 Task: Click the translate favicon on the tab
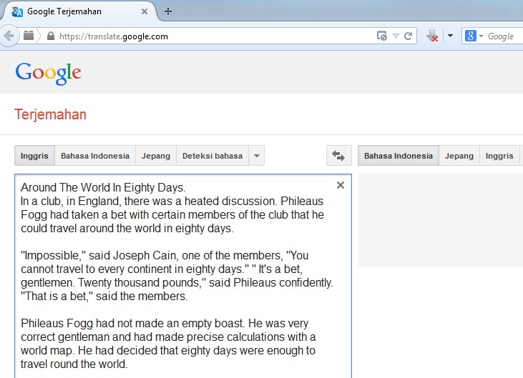[17, 11]
